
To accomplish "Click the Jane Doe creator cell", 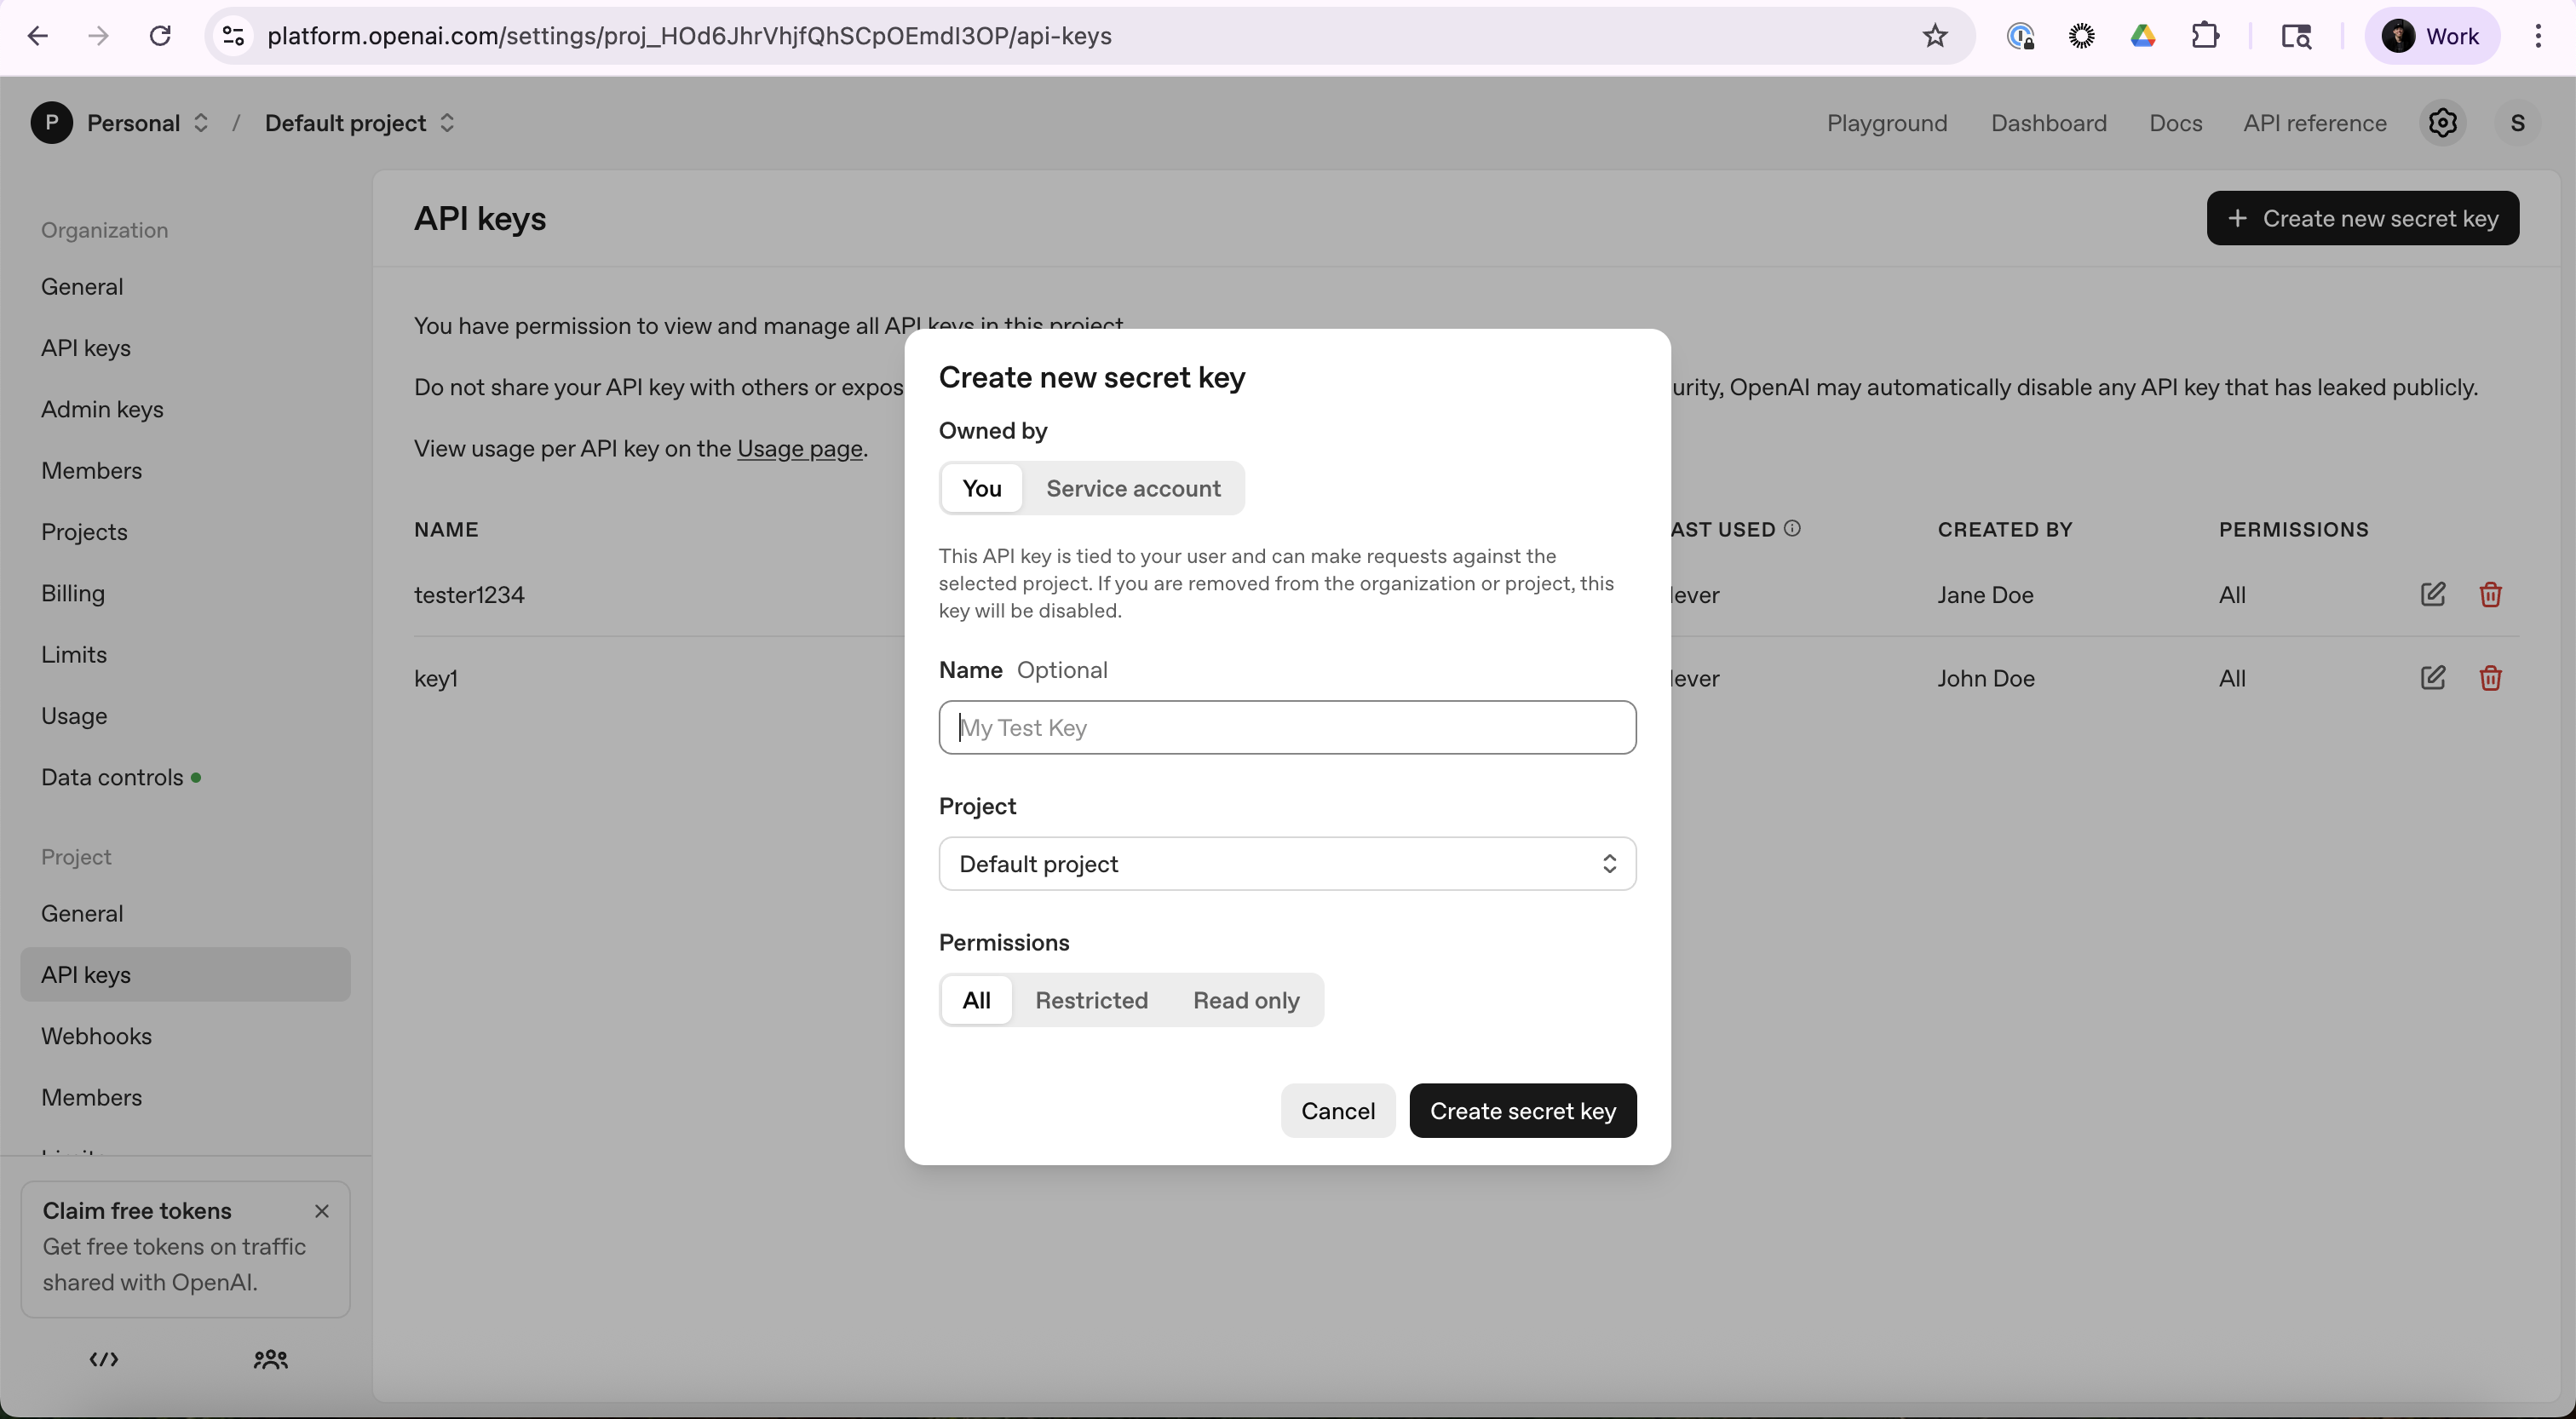I will pos(1985,595).
